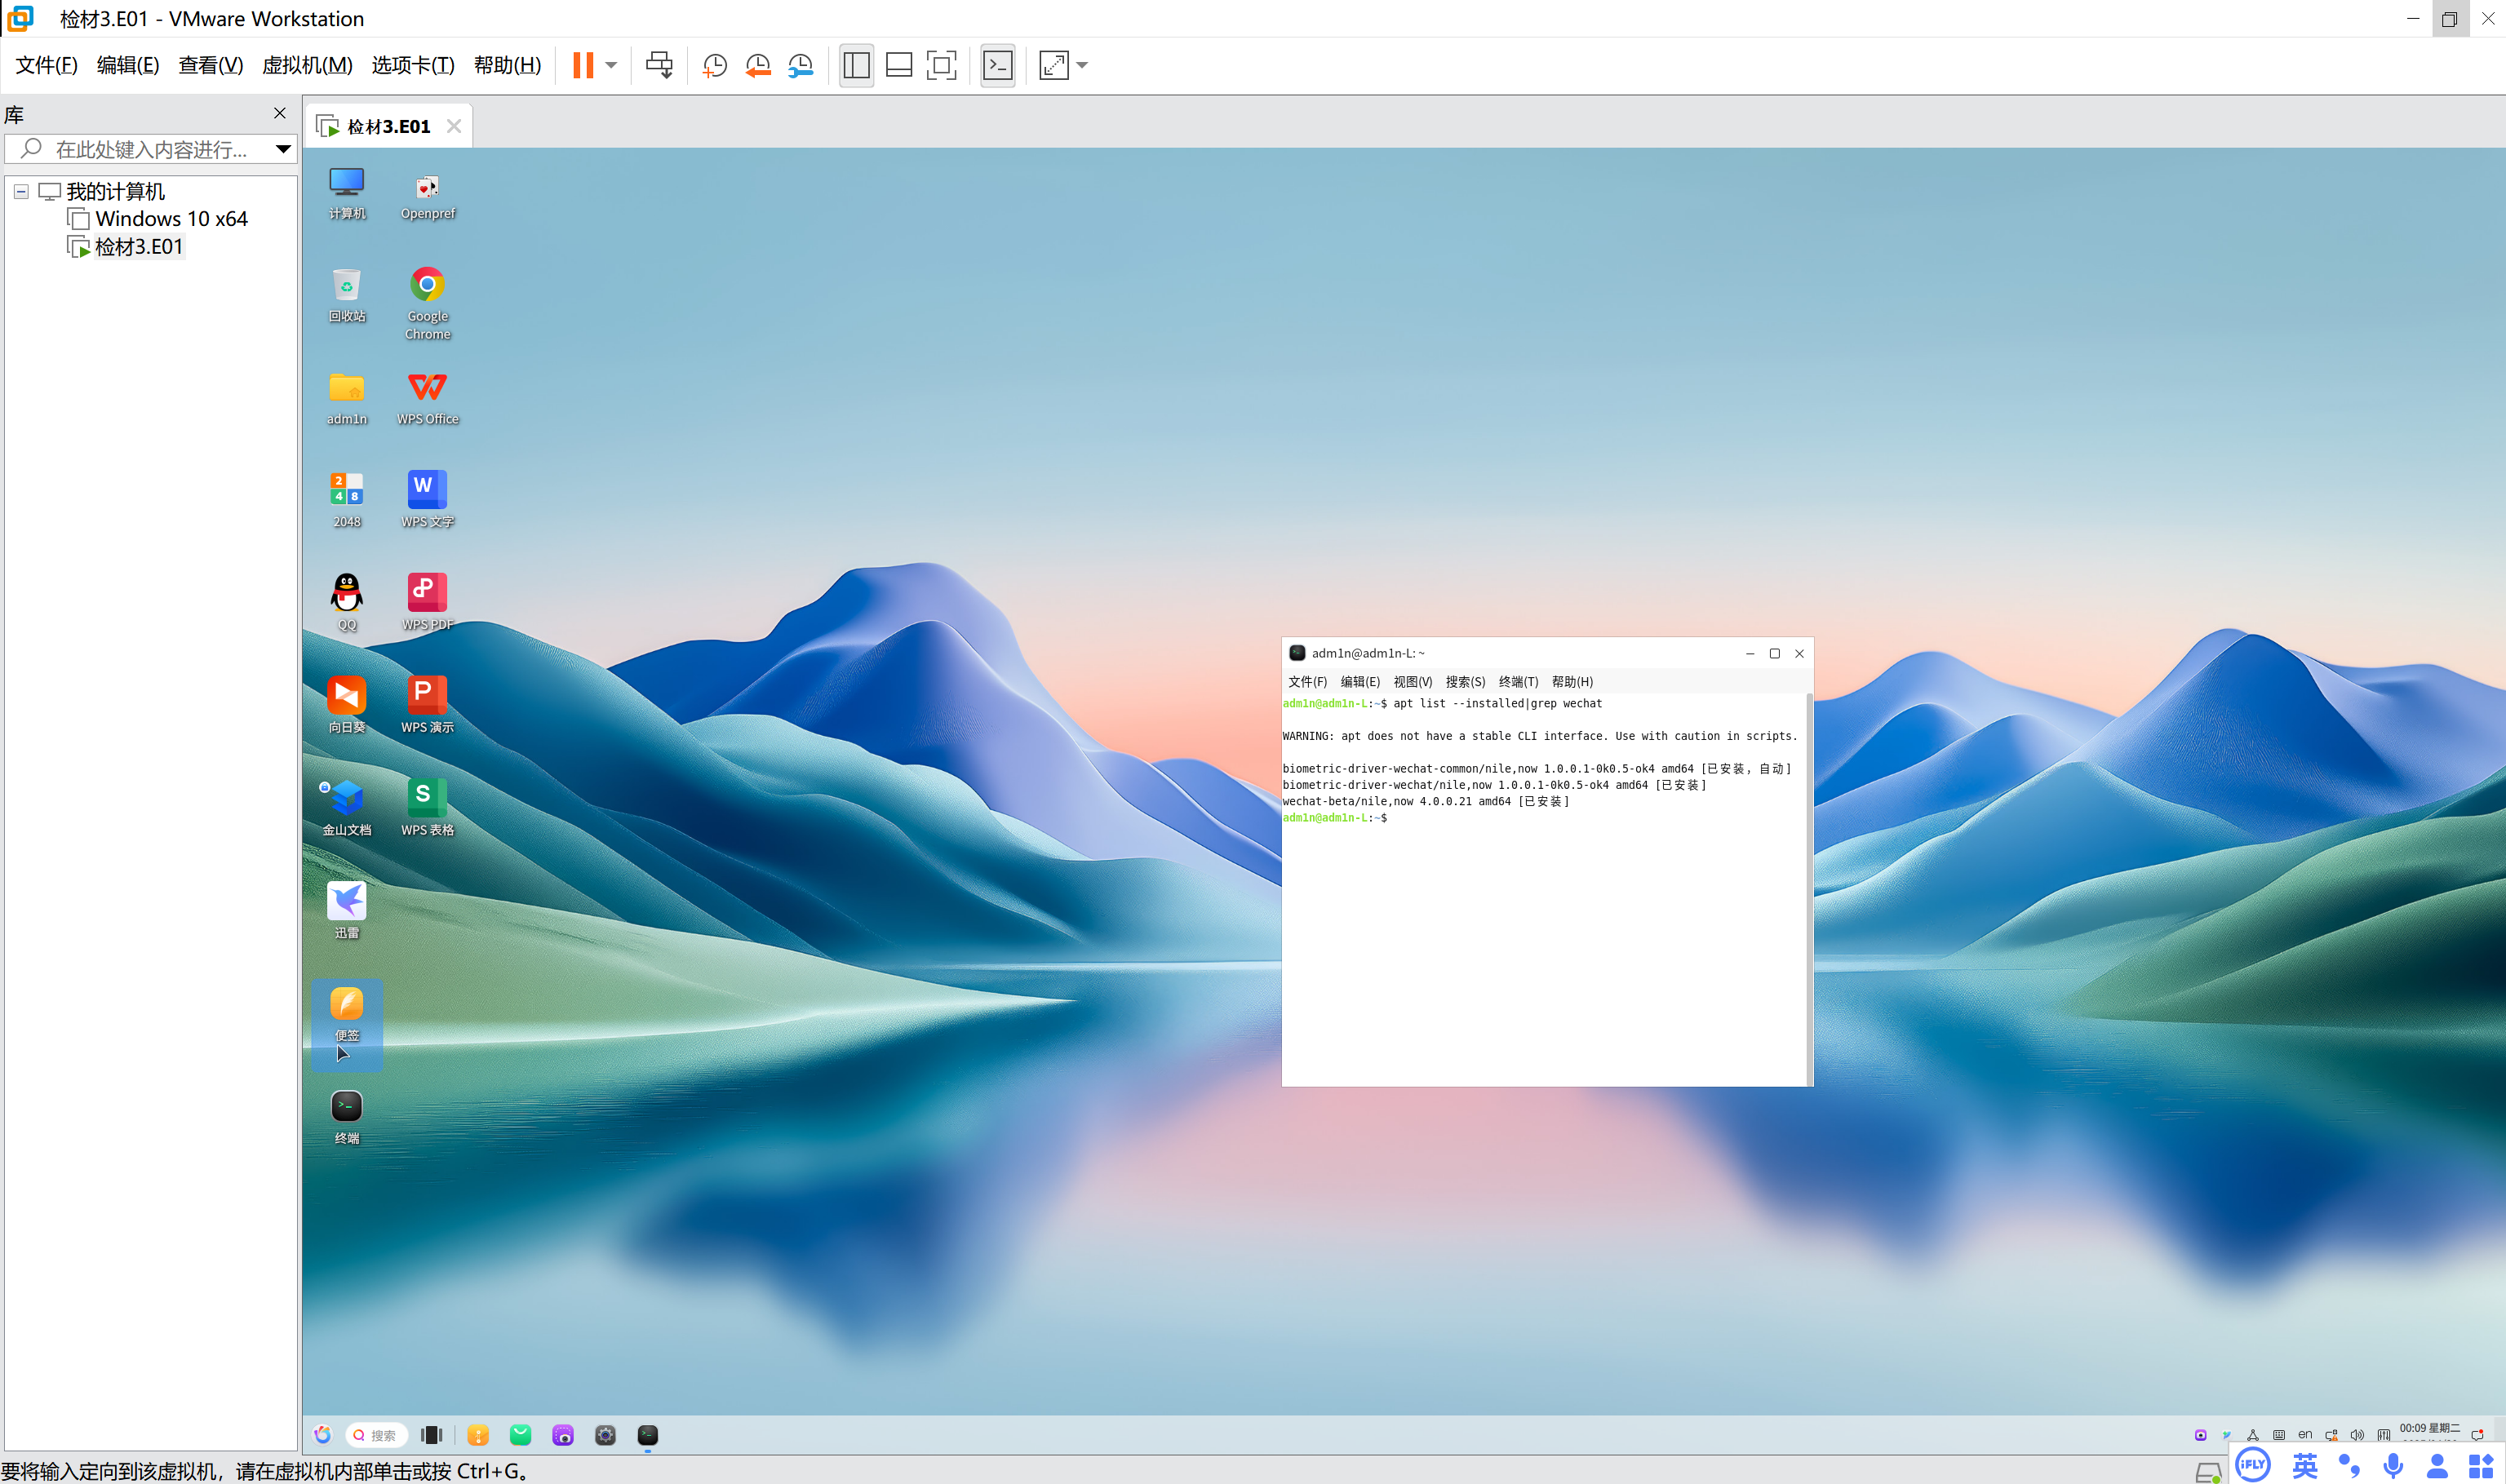
Task: Open the pause button dropdown arrow
Action: pyautogui.click(x=611, y=66)
